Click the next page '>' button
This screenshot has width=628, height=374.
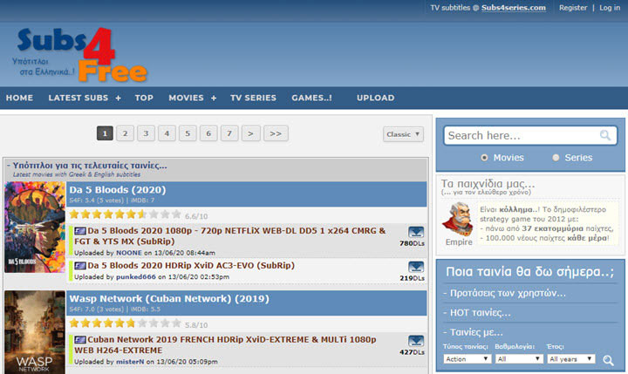point(250,133)
